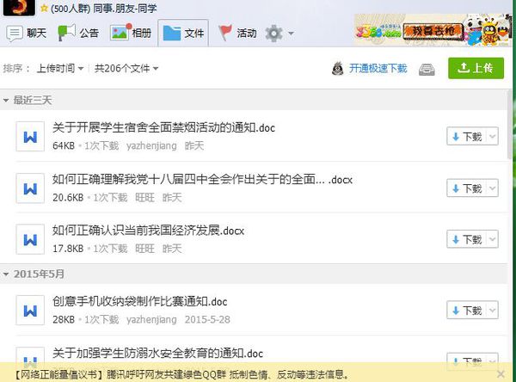Open download options arrow for 关于开展学生宿舍全面禁烟活动的通知.doc
Image resolution: width=516 pixels, height=382 pixels.
tap(492, 136)
